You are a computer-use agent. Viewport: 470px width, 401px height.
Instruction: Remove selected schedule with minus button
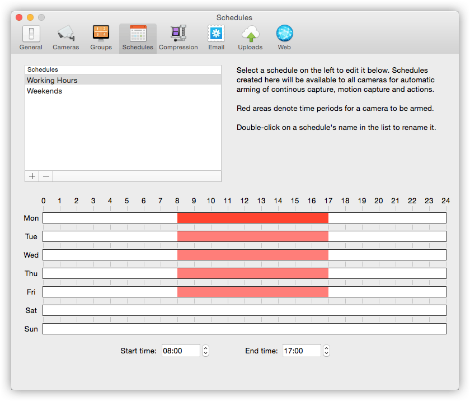pos(46,176)
